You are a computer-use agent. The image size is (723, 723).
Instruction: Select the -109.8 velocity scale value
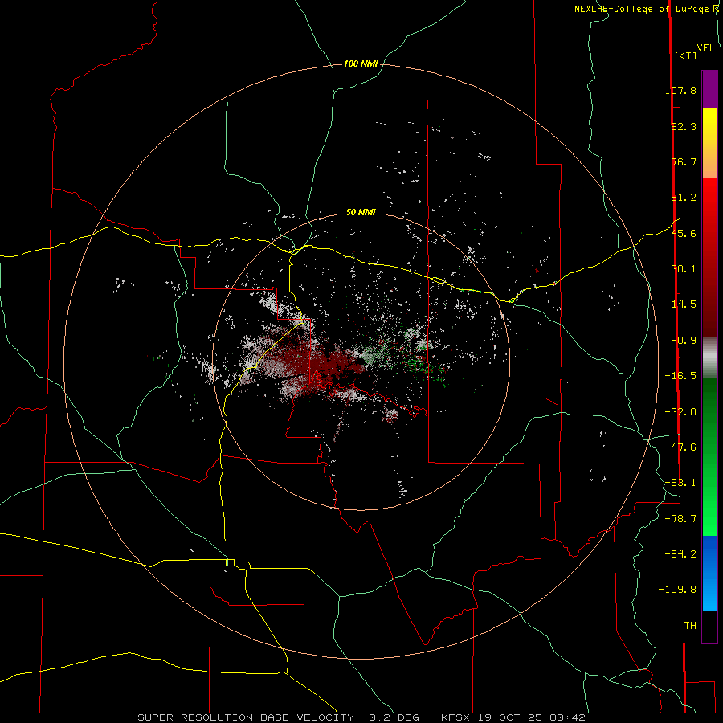[x=677, y=590]
